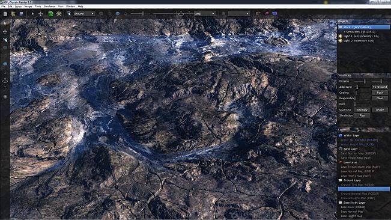The image size is (391, 220).
Task: Open the View menu
Action: [x=61, y=7]
